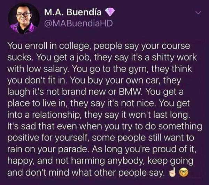Viewport: 209px width, 185px height.
Task: Click the word "college" in the tweet
Action: (74, 47)
